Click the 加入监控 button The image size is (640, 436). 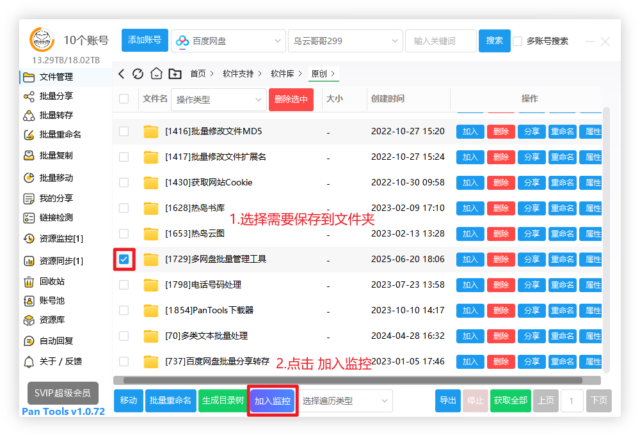(x=273, y=401)
